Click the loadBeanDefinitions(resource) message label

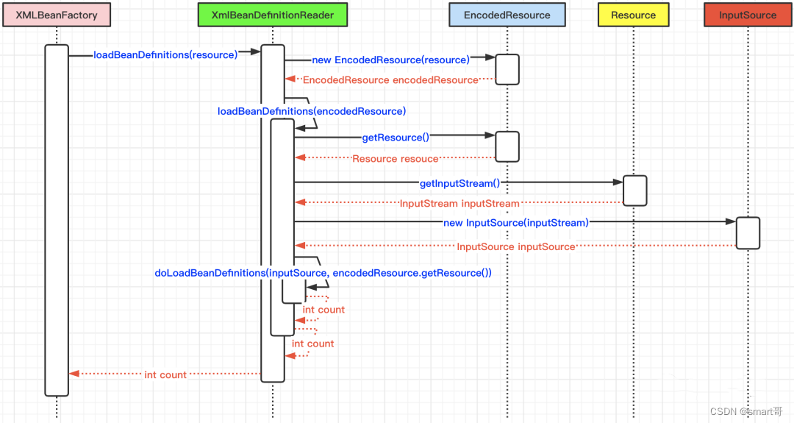point(165,54)
